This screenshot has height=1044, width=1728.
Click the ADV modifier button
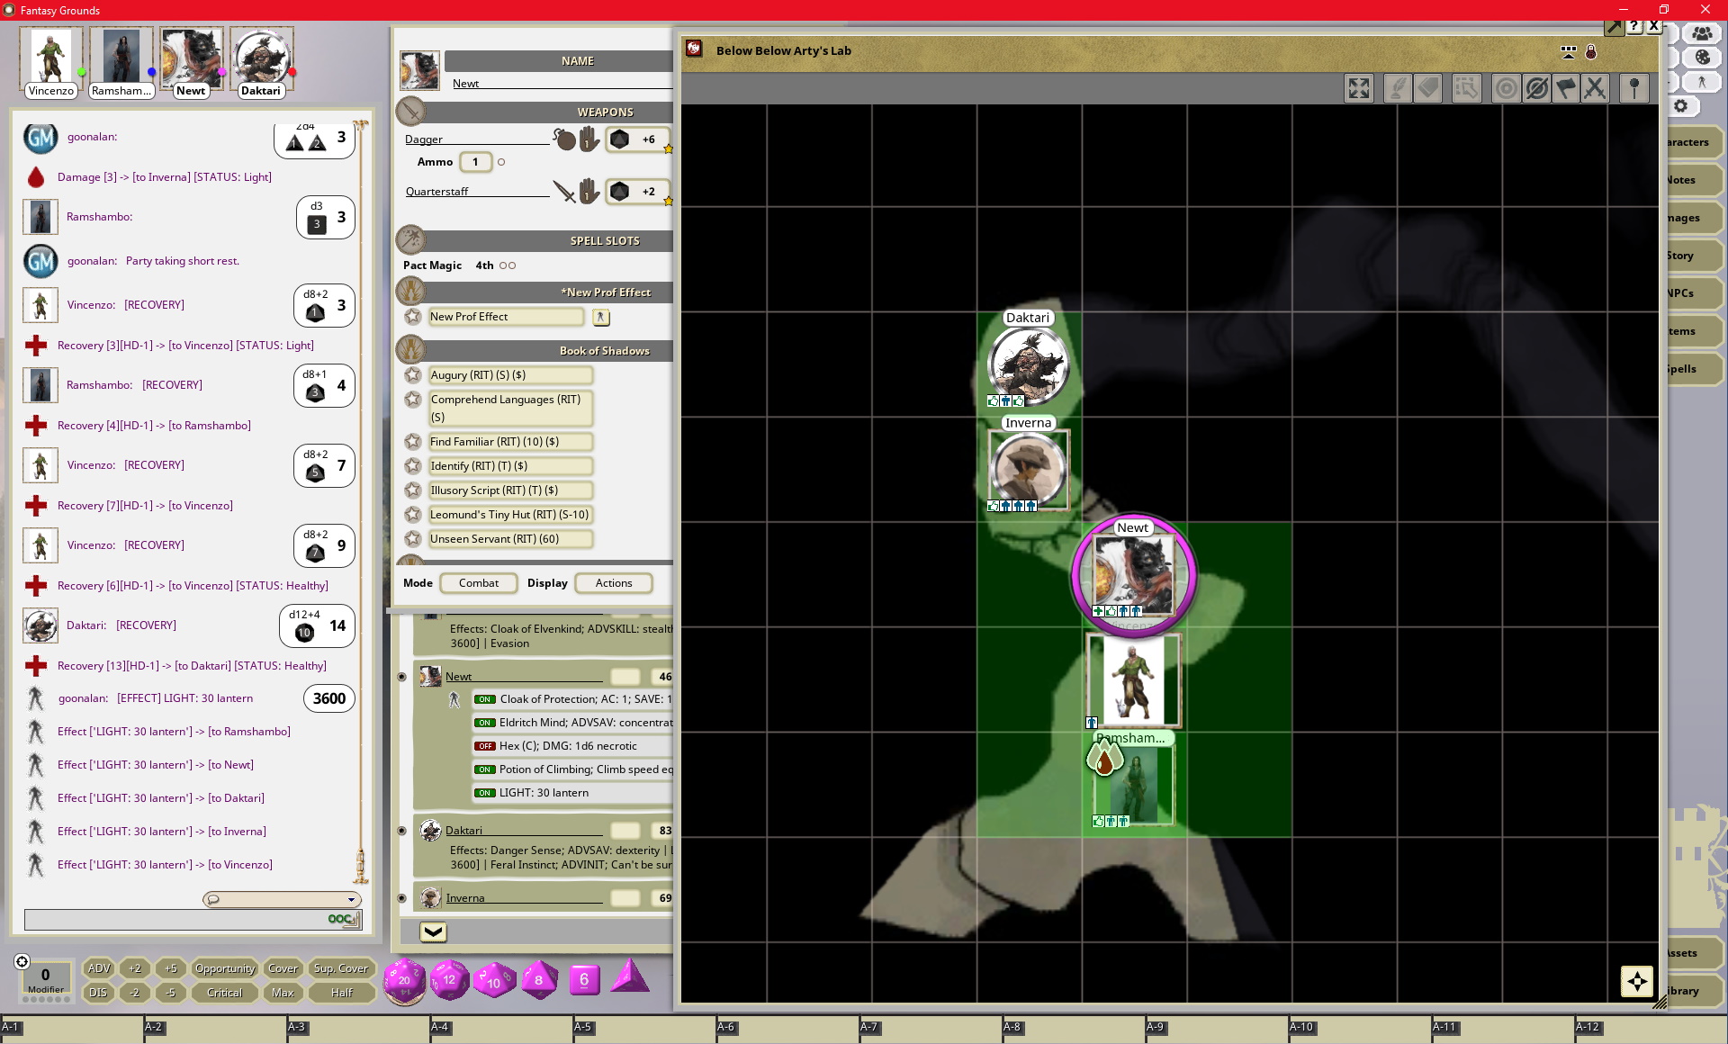pos(98,968)
